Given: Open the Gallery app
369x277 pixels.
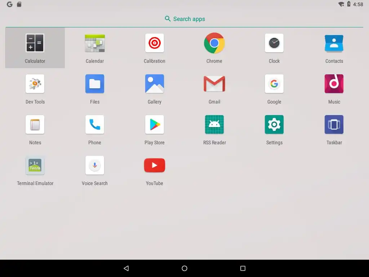Looking at the screenshot, I should tap(154, 84).
